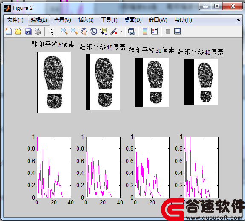
Task: Open the 编辑(E) menu
Action: [39, 20]
